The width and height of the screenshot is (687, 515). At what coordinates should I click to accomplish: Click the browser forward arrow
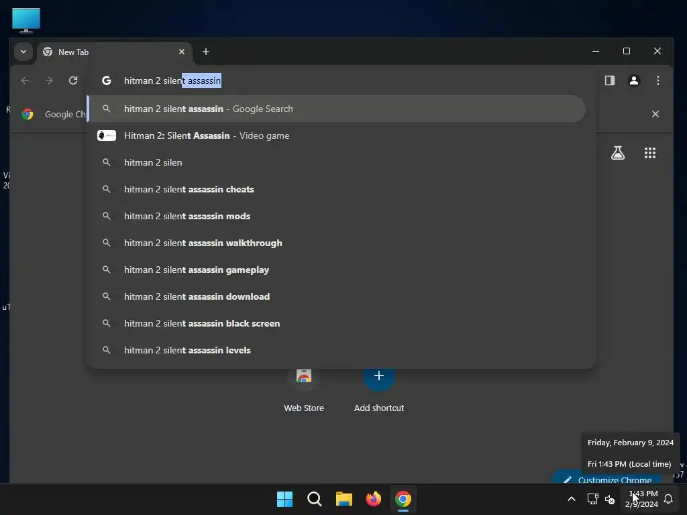(x=49, y=80)
